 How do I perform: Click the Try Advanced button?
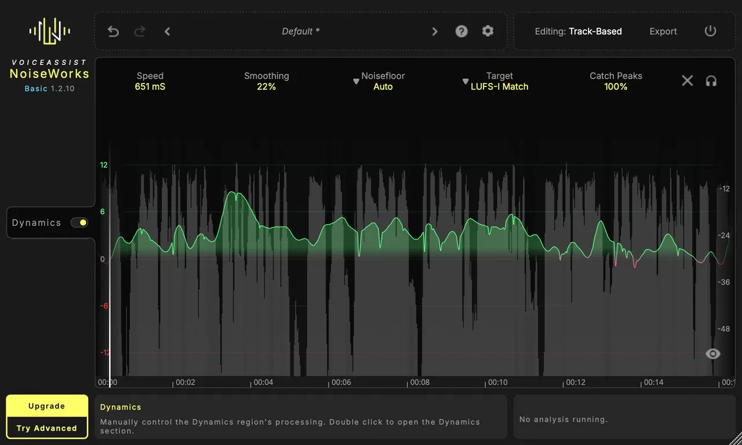pos(47,428)
